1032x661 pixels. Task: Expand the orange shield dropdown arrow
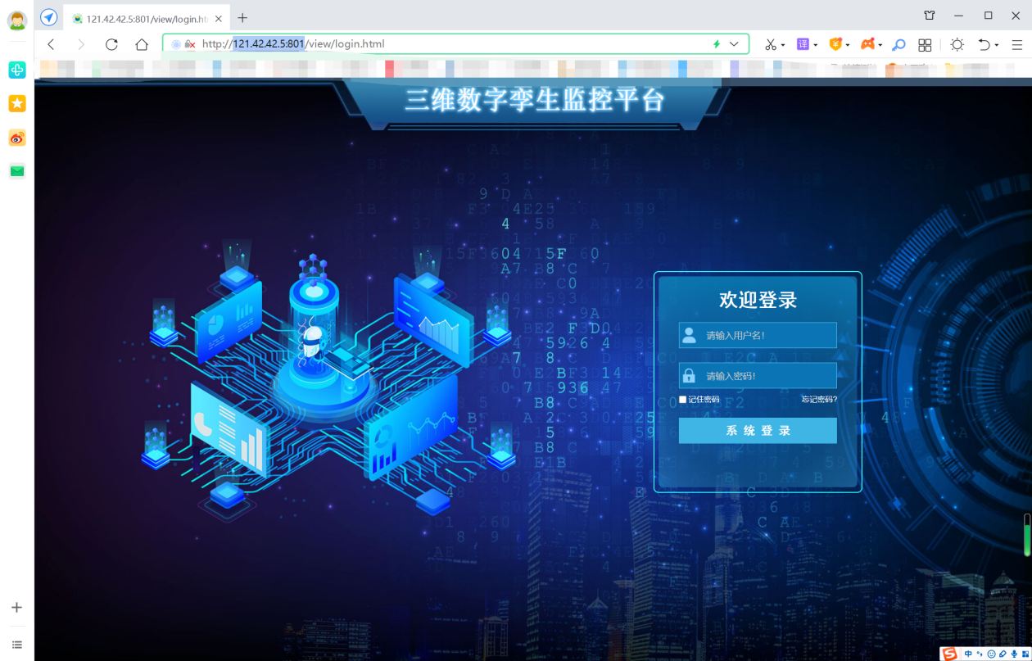(x=848, y=45)
